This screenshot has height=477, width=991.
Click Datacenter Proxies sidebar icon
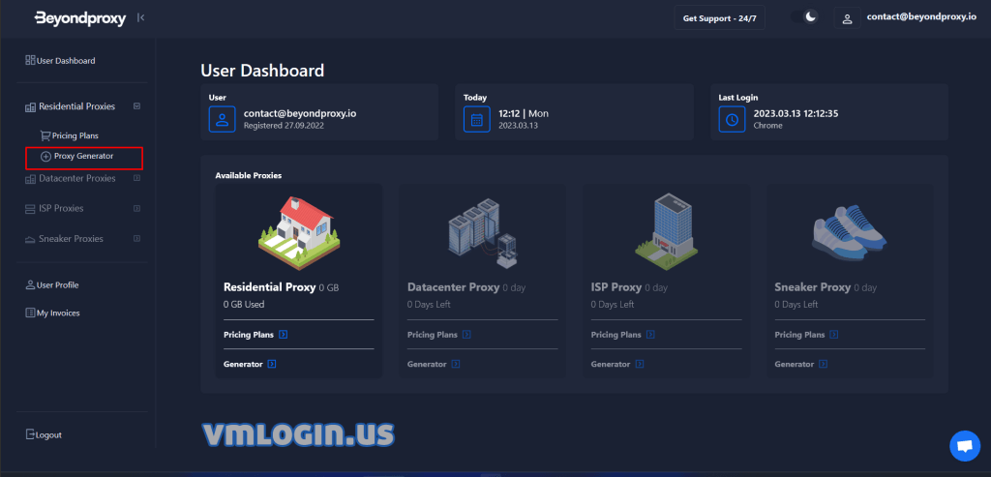pos(30,179)
